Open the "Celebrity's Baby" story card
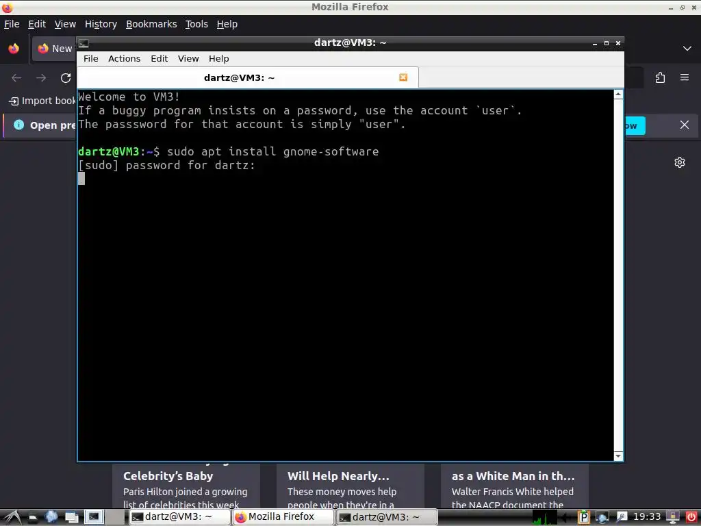The width and height of the screenshot is (701, 526). click(186, 486)
